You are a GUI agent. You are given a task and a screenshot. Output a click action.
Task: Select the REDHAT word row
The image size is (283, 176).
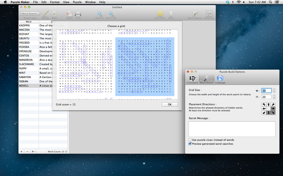point(43,34)
